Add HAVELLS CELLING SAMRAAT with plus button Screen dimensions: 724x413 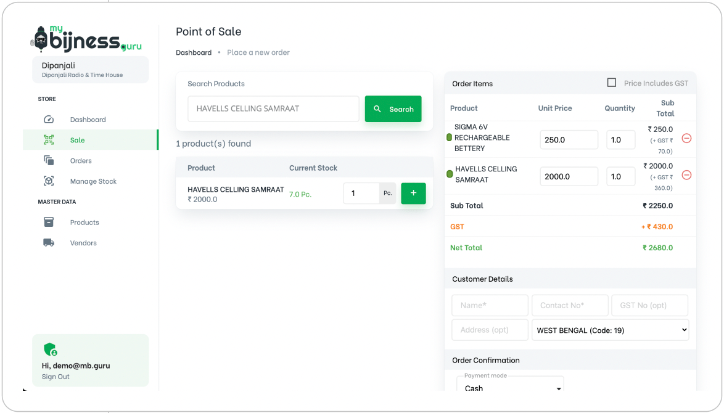(x=413, y=193)
